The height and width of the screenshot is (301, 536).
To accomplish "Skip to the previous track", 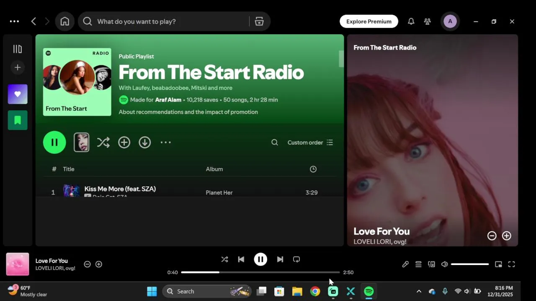I will [241, 259].
